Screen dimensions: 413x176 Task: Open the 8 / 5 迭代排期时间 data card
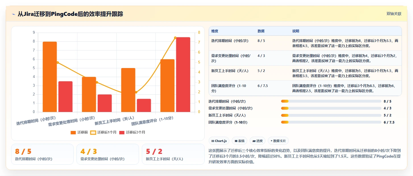[x=42, y=154]
